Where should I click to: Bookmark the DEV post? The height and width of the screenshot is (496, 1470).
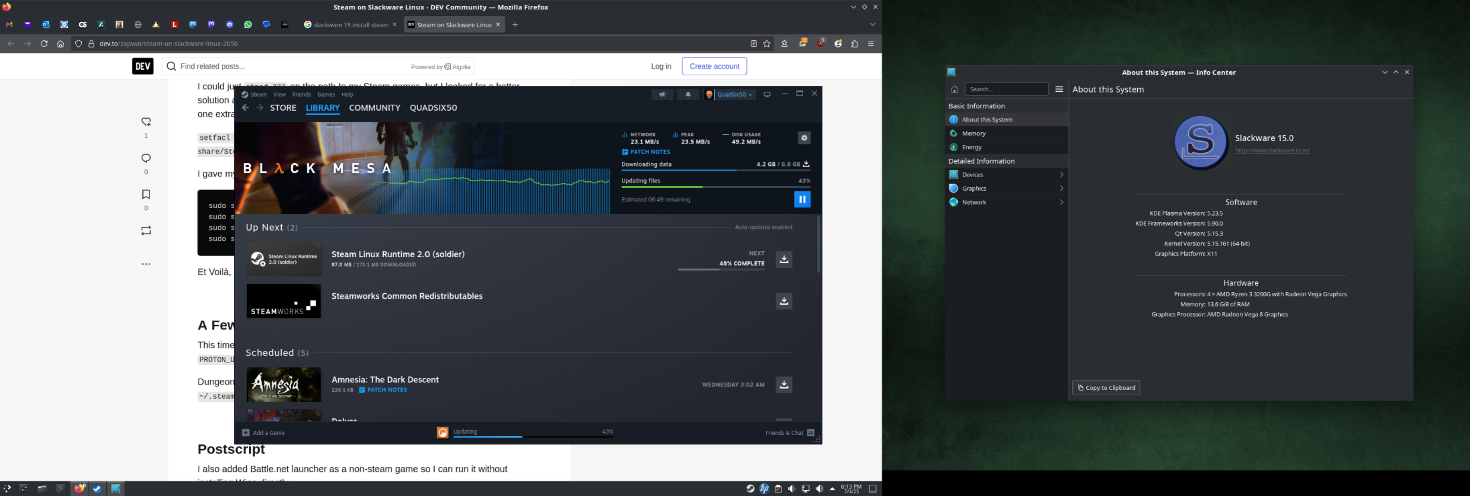pyautogui.click(x=146, y=194)
